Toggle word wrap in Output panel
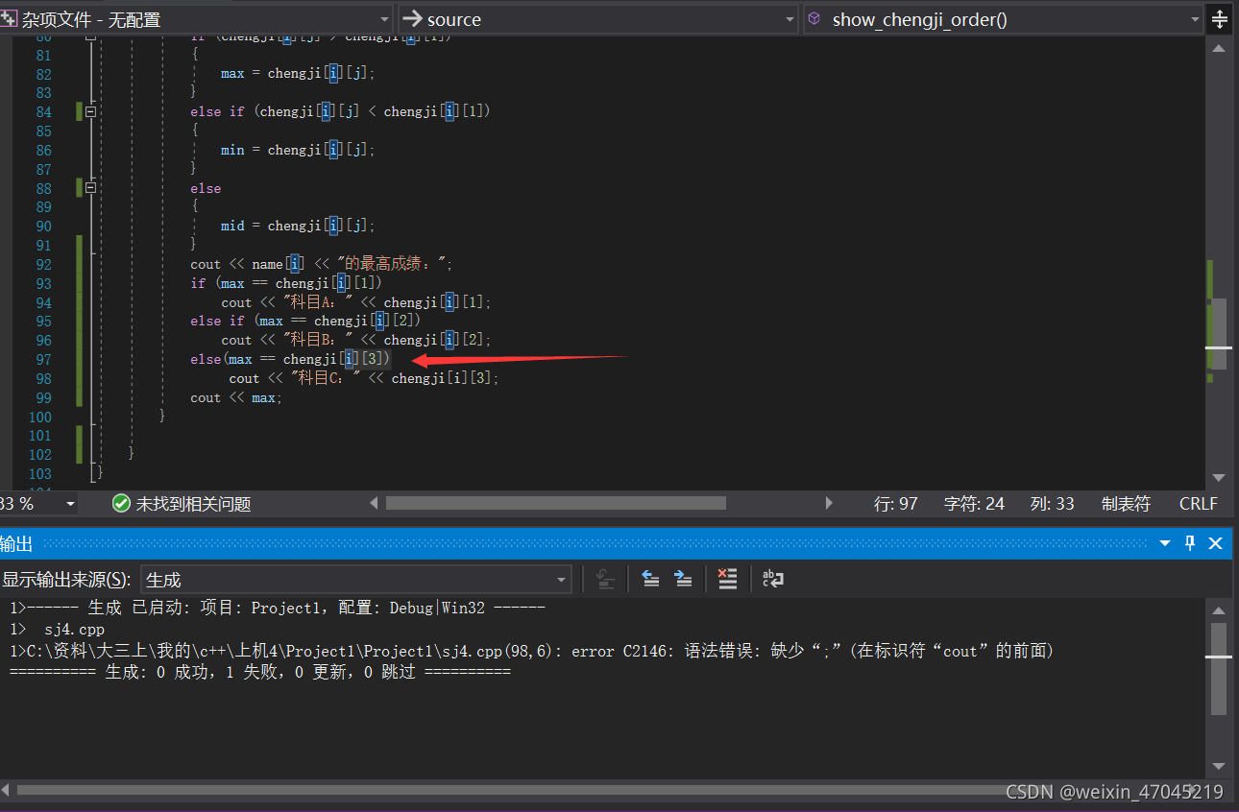The image size is (1239, 812). click(773, 579)
